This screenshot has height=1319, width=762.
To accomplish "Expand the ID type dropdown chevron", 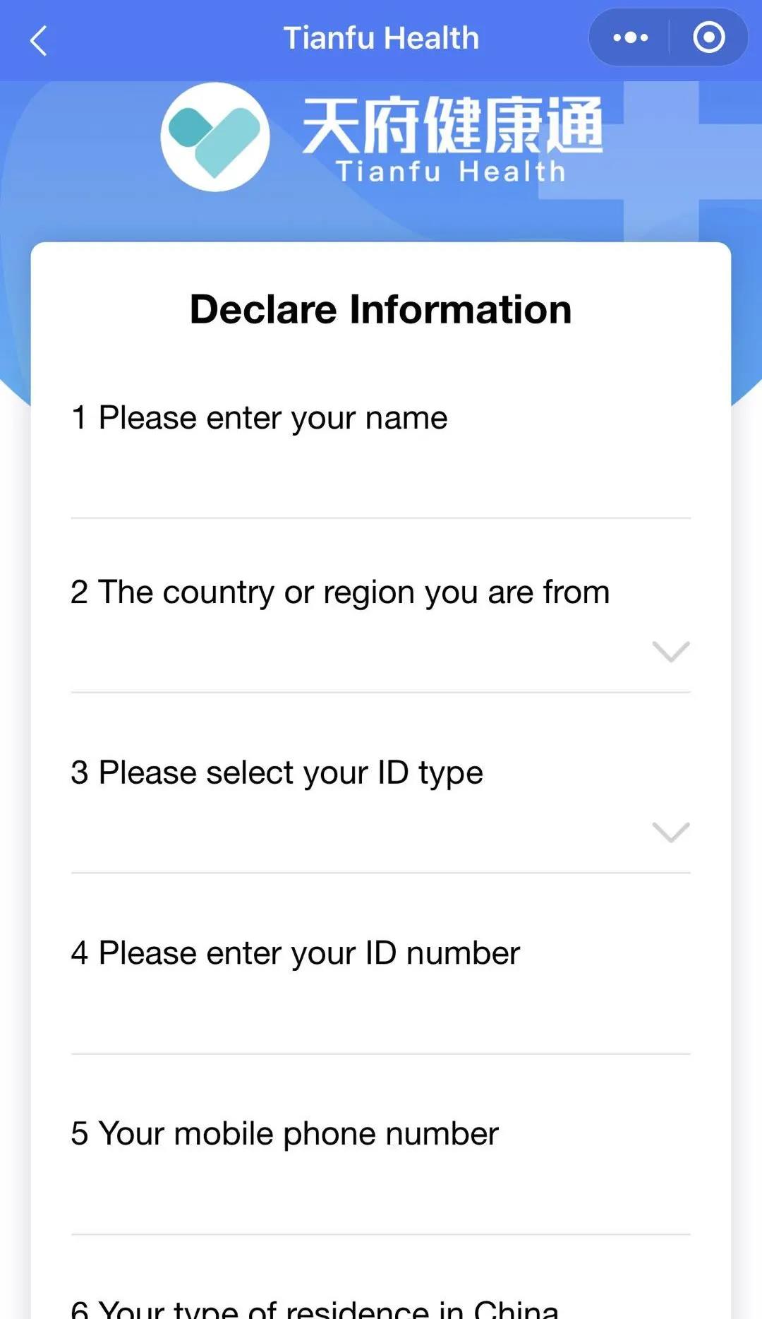I will coord(670,832).
